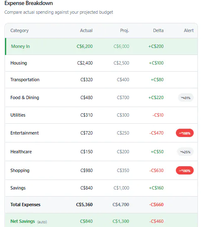Select the Housing category row
The width and height of the screenshot is (202, 227).
[x=102, y=63]
